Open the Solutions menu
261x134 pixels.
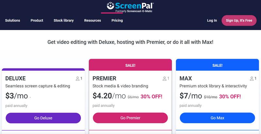(x=12, y=20)
